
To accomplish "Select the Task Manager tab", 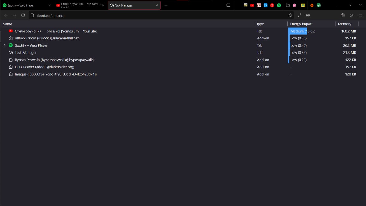I will click(134, 5).
